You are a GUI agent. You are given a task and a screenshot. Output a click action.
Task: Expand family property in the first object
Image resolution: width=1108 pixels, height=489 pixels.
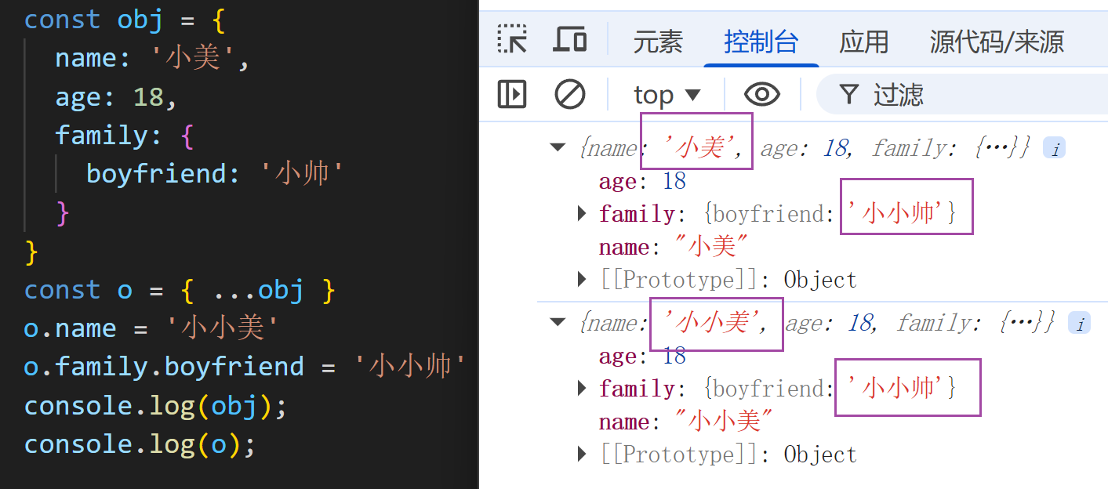tap(582, 213)
